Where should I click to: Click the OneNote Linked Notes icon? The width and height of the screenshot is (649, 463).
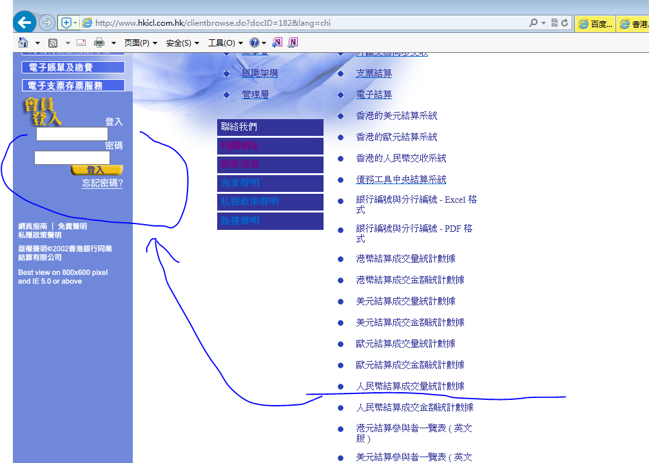point(293,42)
